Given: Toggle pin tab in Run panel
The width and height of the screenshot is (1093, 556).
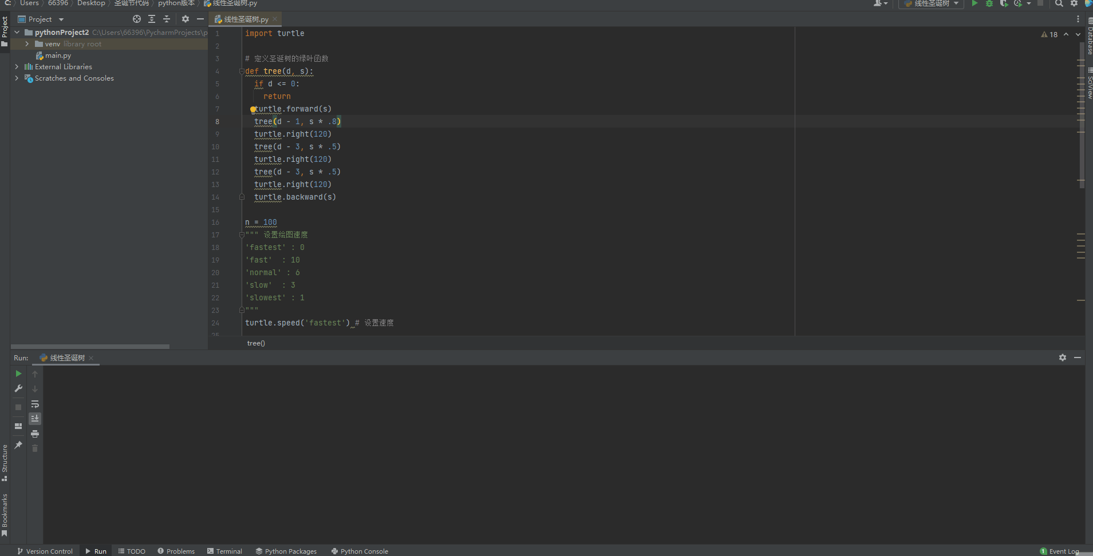Looking at the screenshot, I should [18, 445].
